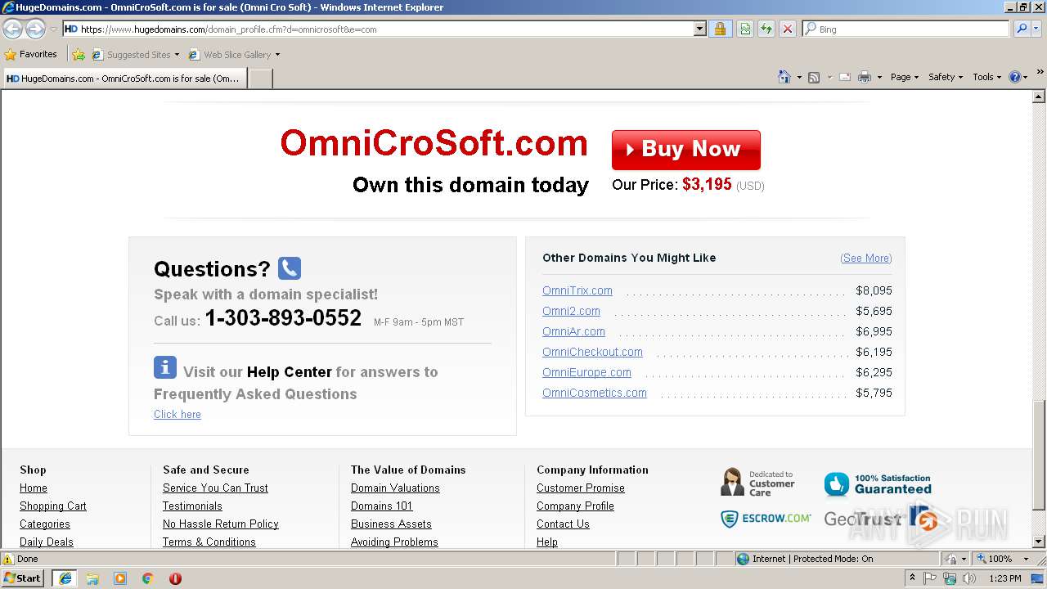Viewport: 1047px width, 589px height.
Task: Open the Domain Valuations footer link
Action: click(395, 488)
